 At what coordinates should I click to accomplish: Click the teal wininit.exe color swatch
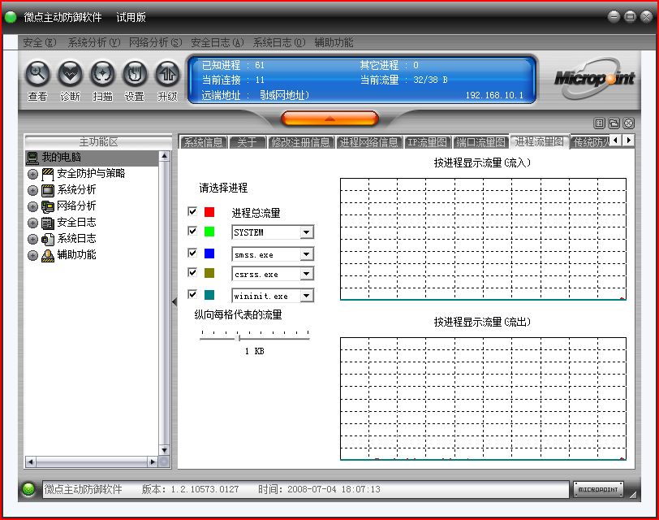[209, 295]
